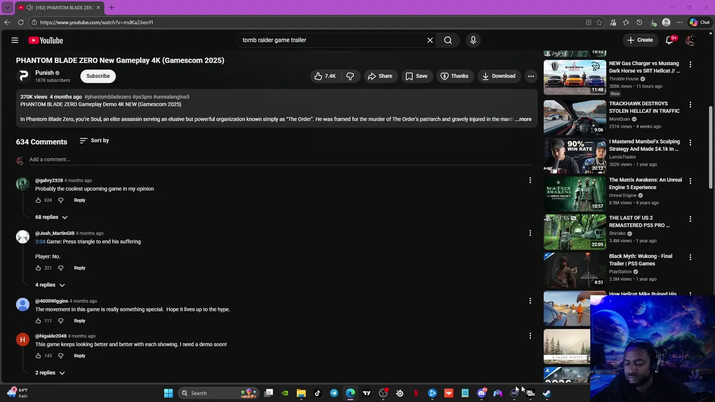Open the YouTube account avatar menu
This screenshot has height=402, width=715.
coord(690,40)
